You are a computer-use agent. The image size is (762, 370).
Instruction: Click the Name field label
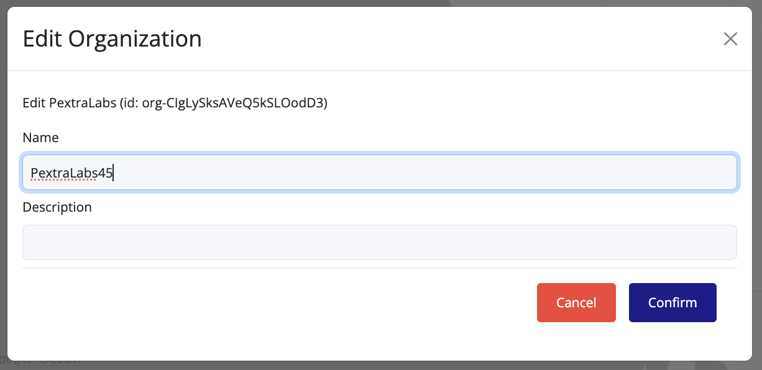click(40, 138)
